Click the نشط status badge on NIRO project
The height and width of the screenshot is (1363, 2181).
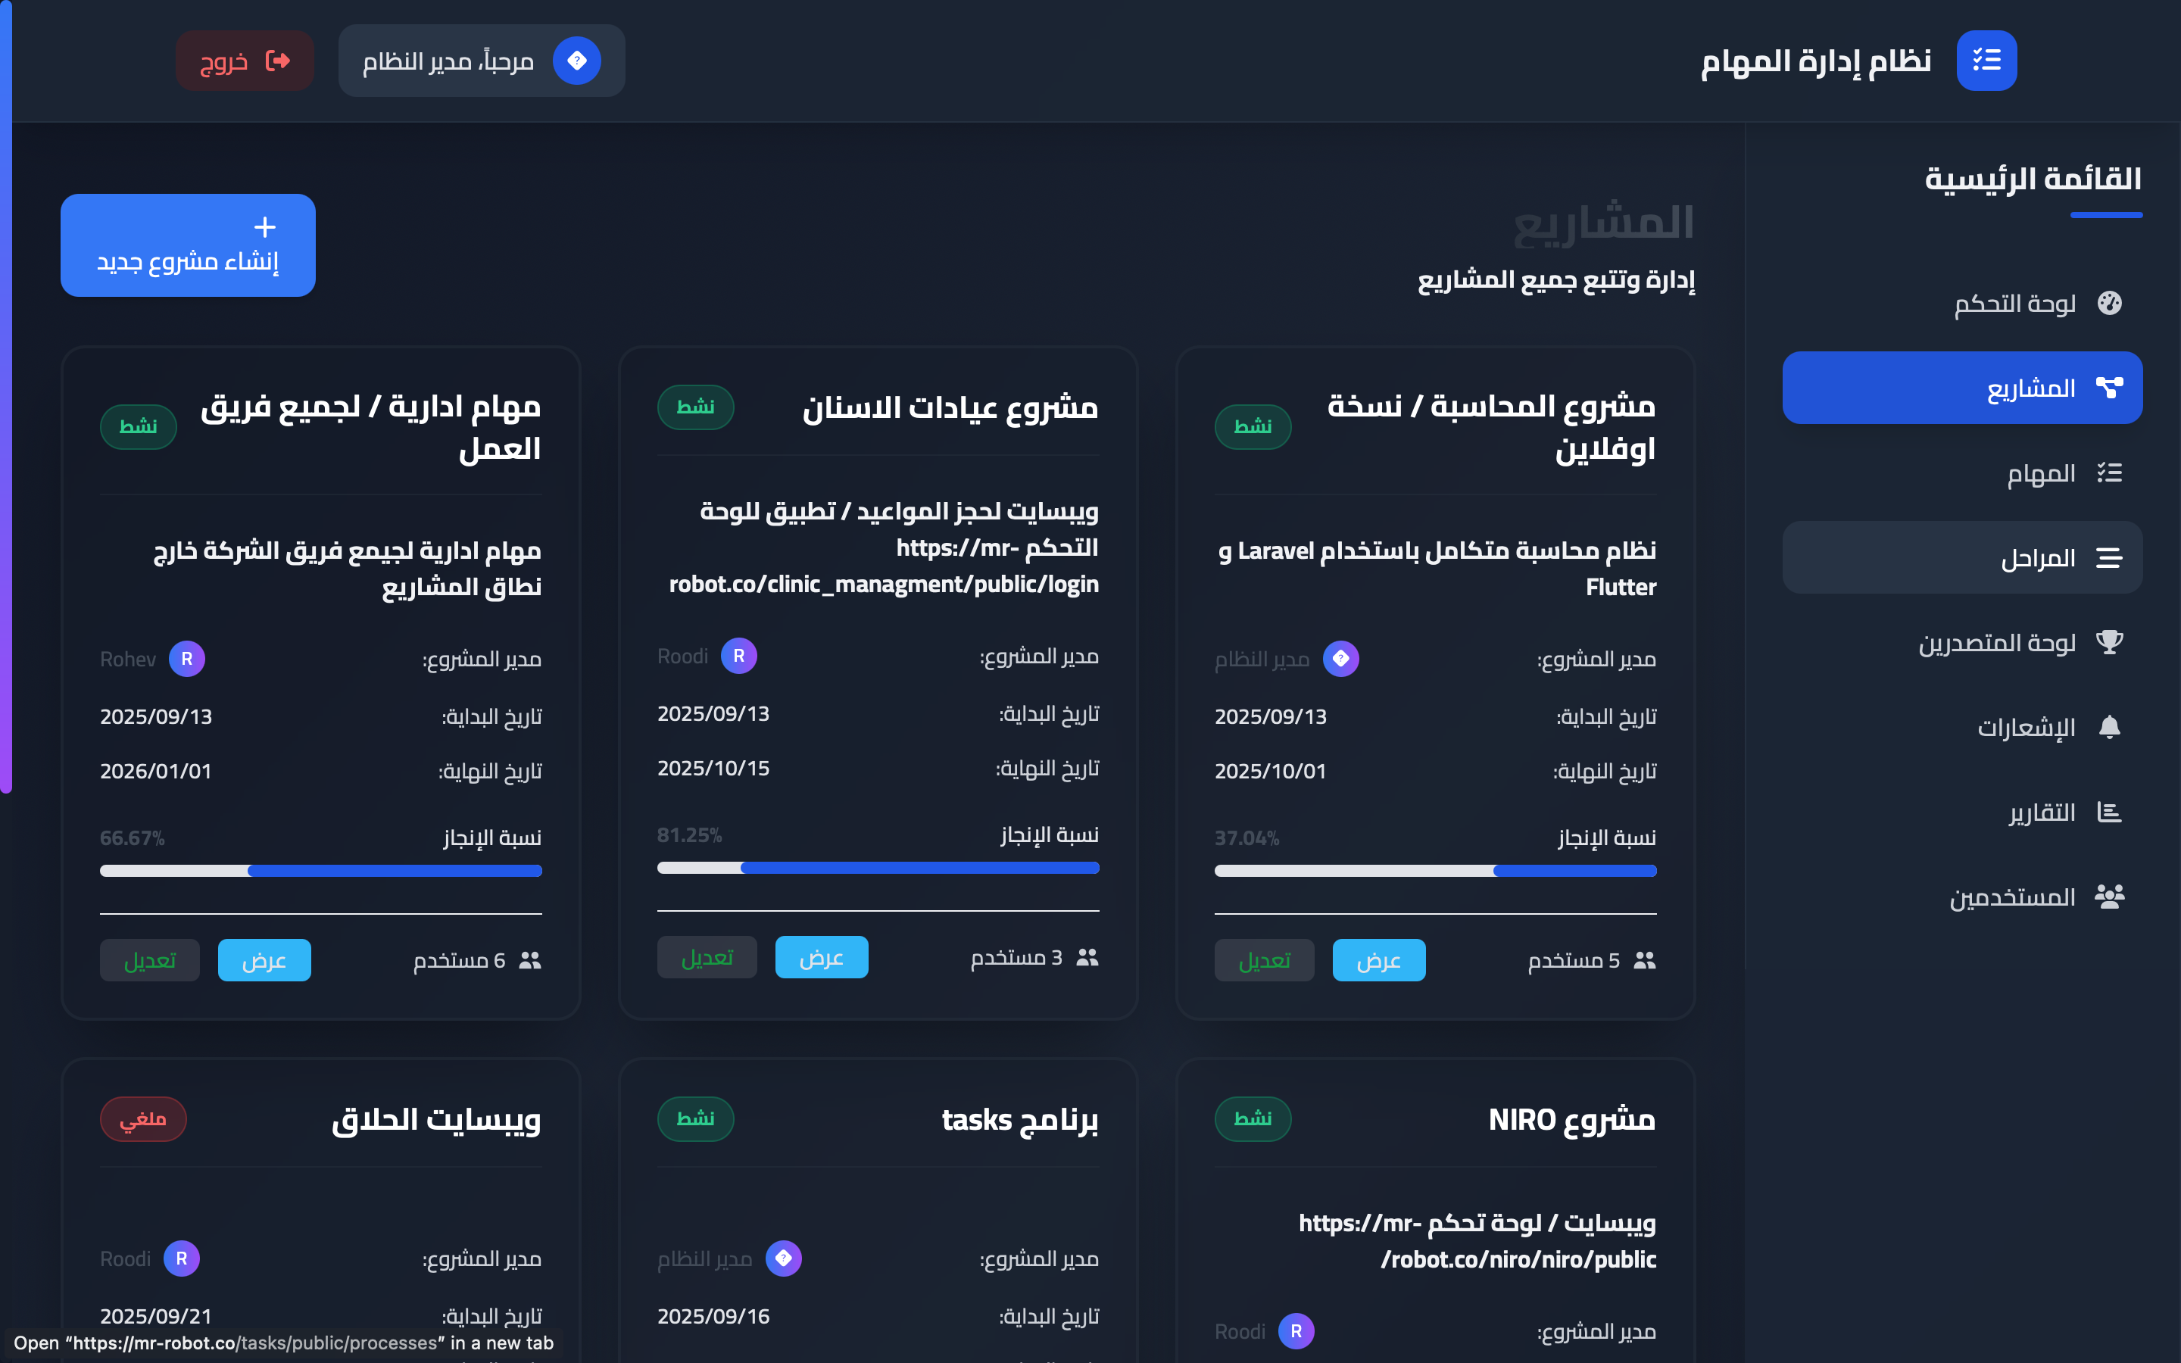(x=1253, y=1118)
